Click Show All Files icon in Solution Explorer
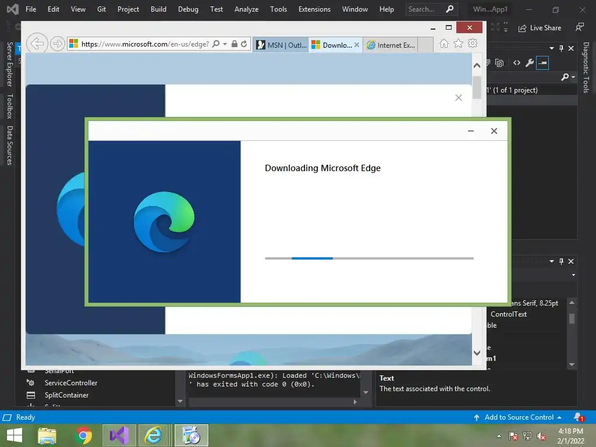Image resolution: width=596 pixels, height=447 pixels. tap(499, 63)
